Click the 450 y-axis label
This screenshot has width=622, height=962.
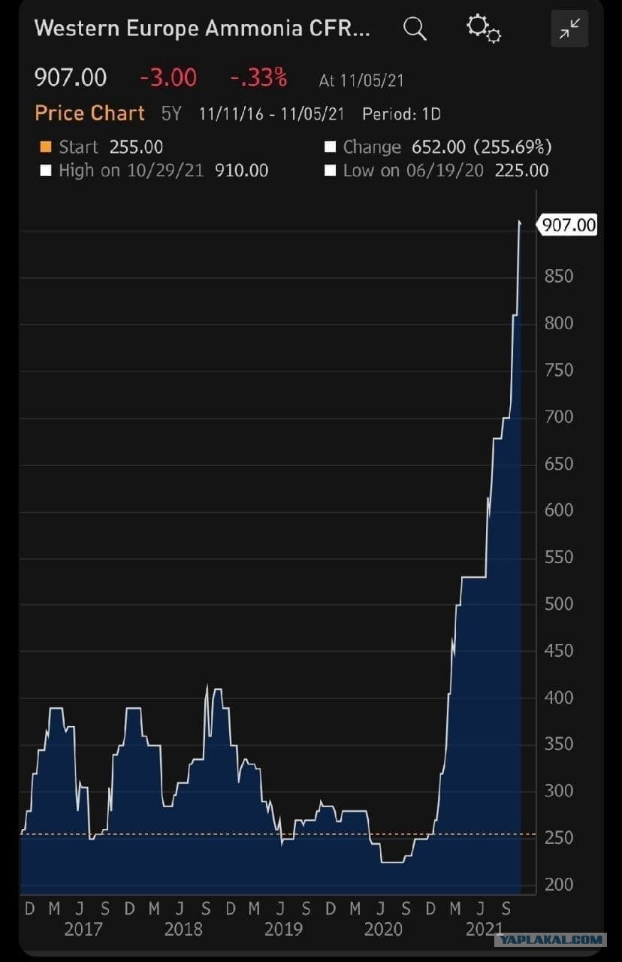558,651
